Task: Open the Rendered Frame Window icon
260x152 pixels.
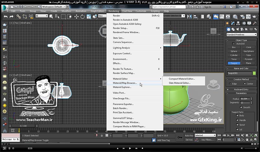Action: (248, 17)
